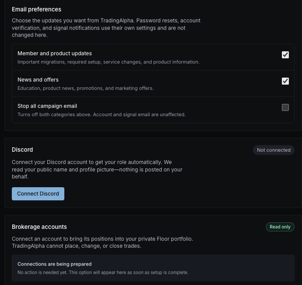Click 'Connect your Discord account' paragraph

97,169
